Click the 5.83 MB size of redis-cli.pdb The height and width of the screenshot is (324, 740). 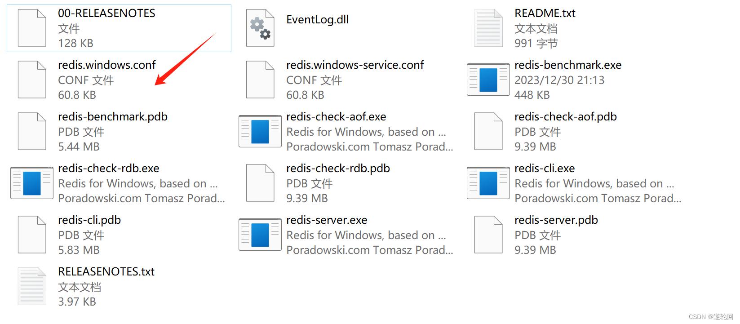tap(79, 250)
